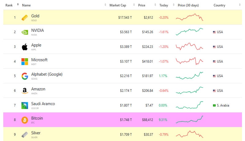Click the 2222.SR ticker text
The width and height of the screenshot is (245, 141).
coord(35,108)
